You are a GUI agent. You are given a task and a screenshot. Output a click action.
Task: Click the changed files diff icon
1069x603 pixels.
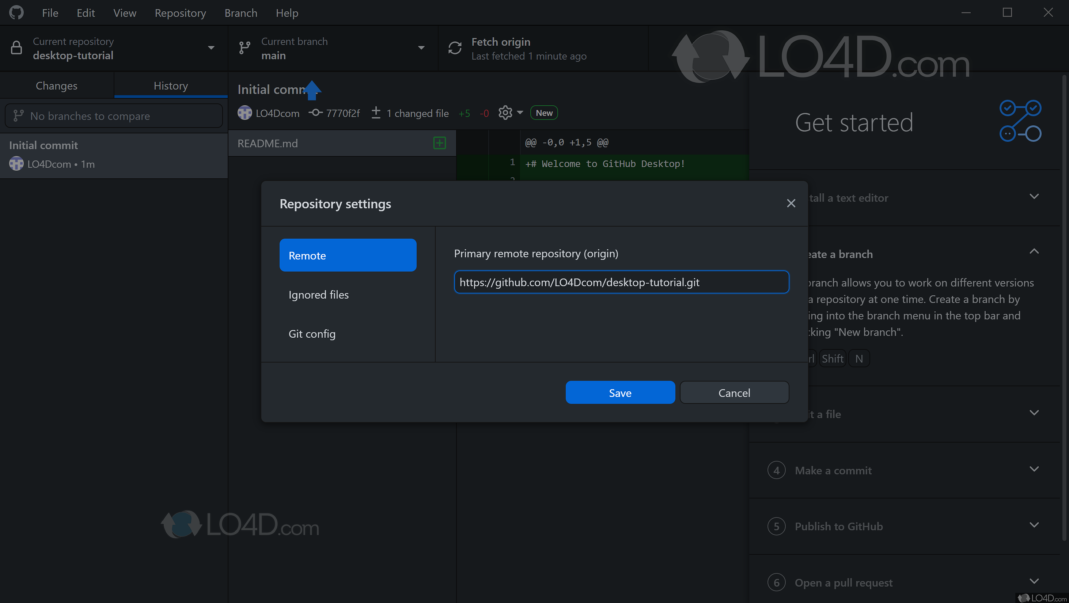(x=376, y=113)
